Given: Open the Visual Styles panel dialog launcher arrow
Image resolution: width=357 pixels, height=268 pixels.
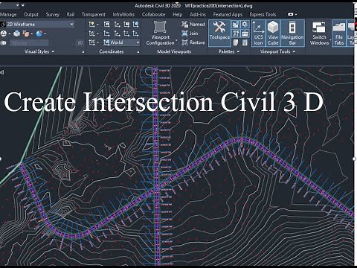Looking at the screenshot, I should point(83,52).
